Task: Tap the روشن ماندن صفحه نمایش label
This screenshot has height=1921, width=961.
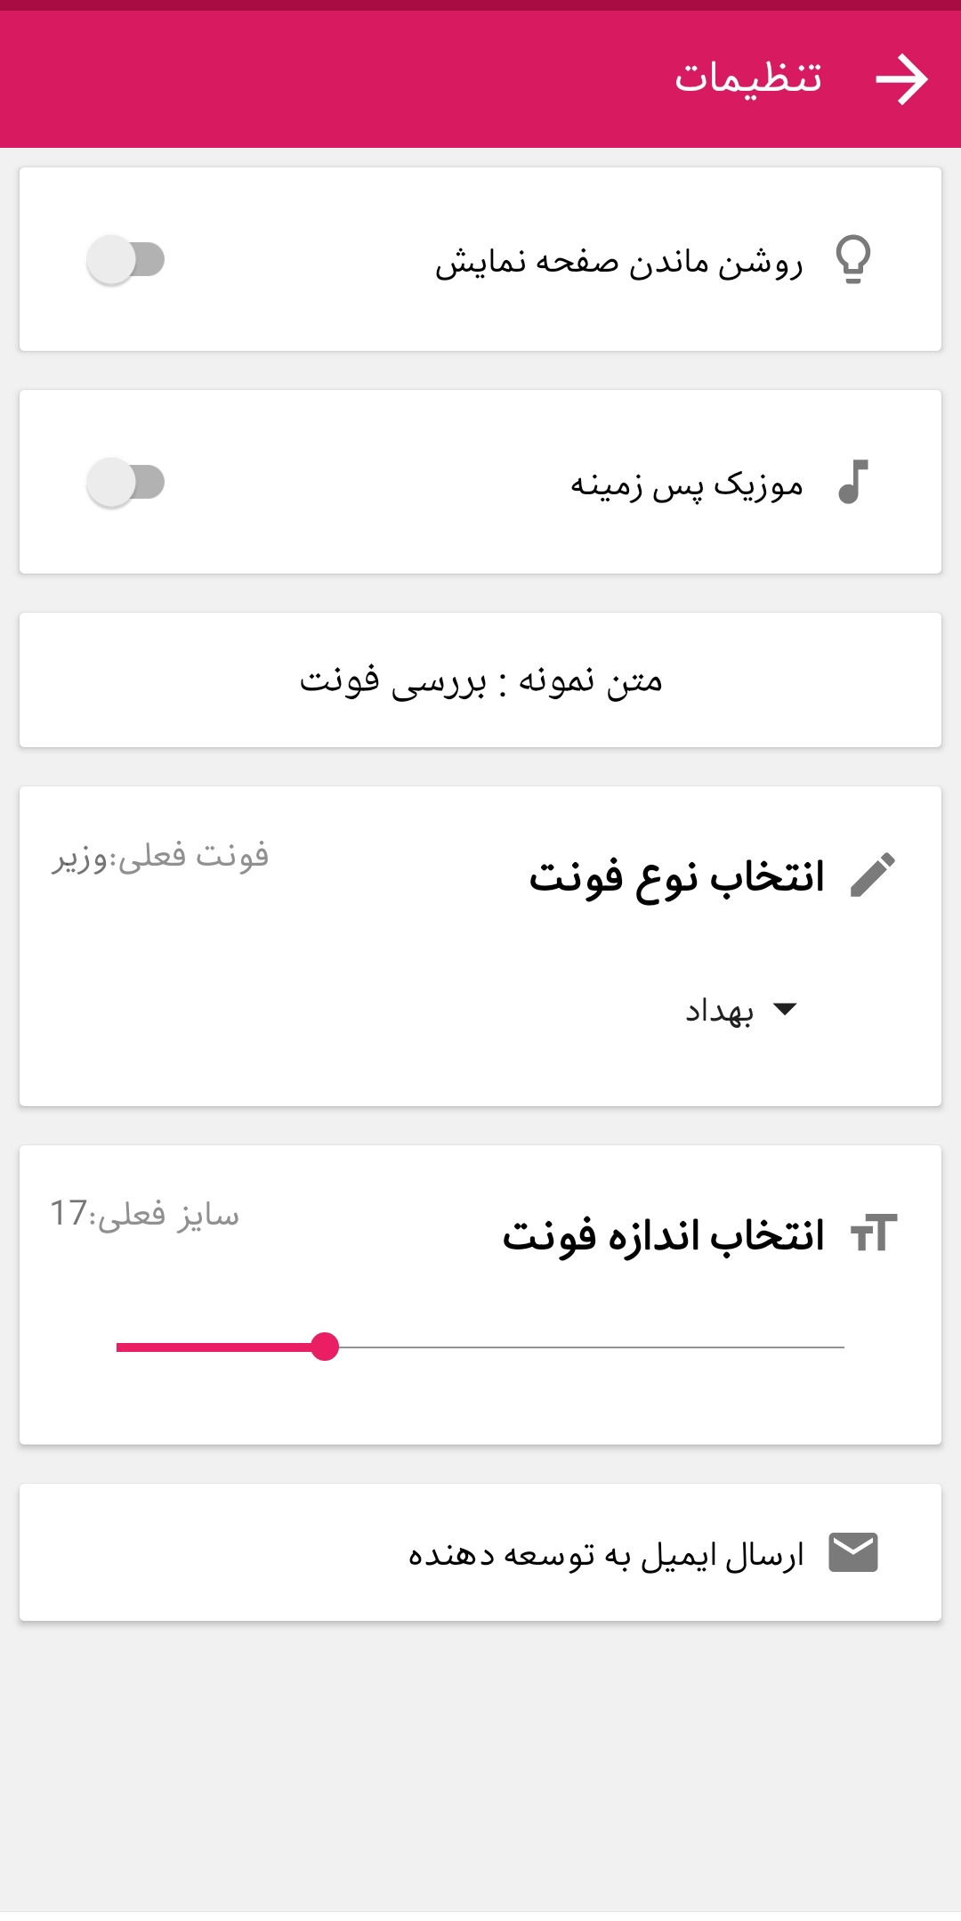Action: coord(618,262)
